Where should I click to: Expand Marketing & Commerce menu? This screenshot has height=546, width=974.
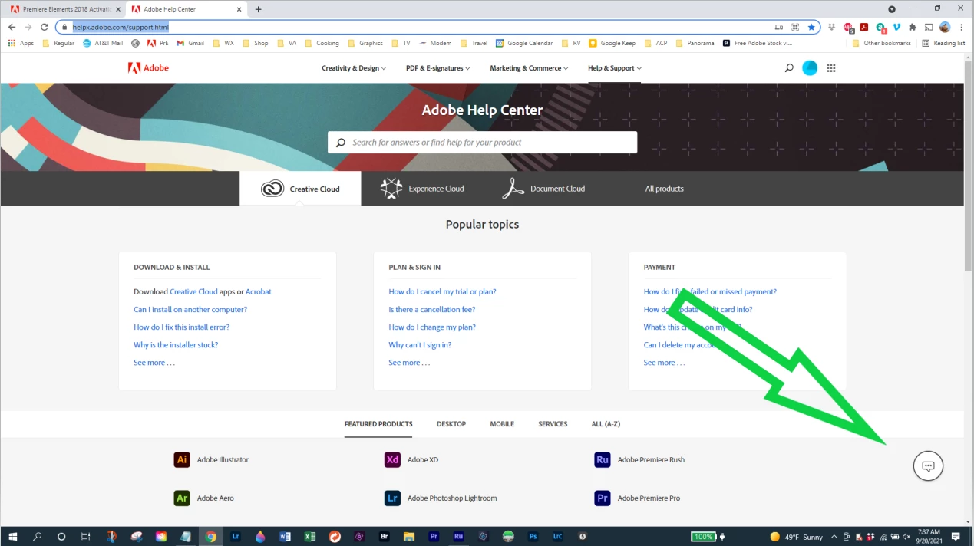pos(529,68)
